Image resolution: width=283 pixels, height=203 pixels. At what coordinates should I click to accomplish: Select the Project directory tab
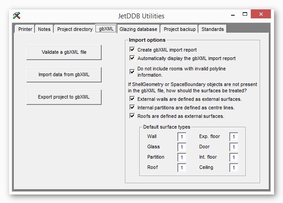pyautogui.click(x=75, y=29)
